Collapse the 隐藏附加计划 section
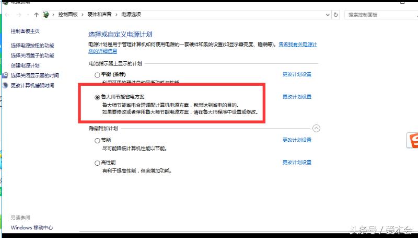The image size is (418, 238). click(x=316, y=129)
